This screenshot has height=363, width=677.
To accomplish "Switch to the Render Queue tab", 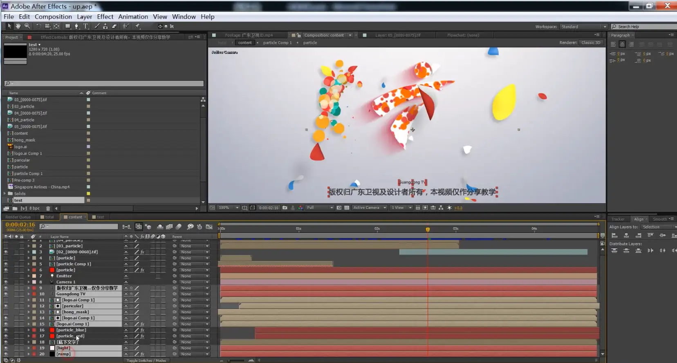I will click(18, 217).
